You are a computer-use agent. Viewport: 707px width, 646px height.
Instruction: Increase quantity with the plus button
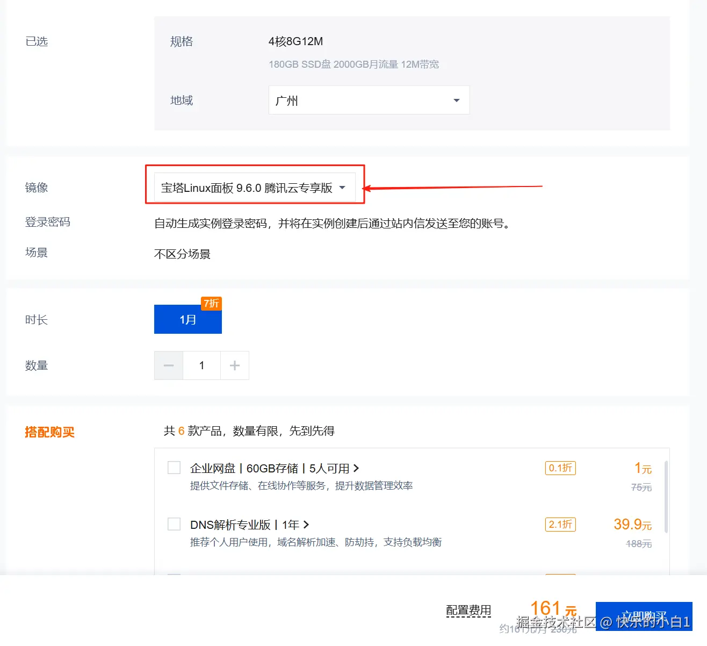235,365
